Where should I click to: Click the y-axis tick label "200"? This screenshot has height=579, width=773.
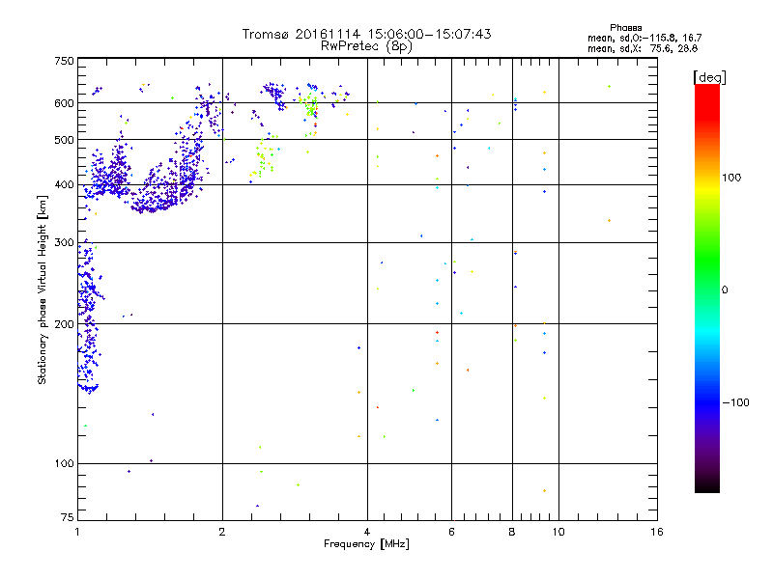click(x=64, y=324)
